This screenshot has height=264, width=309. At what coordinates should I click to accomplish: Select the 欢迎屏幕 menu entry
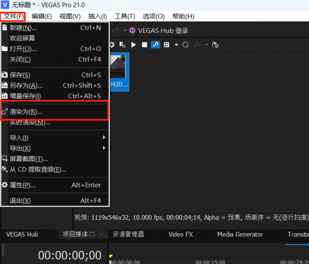click(x=55, y=38)
